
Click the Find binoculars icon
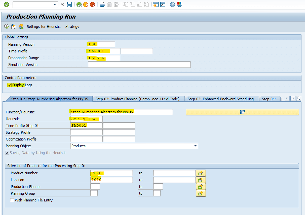coord(109,4)
